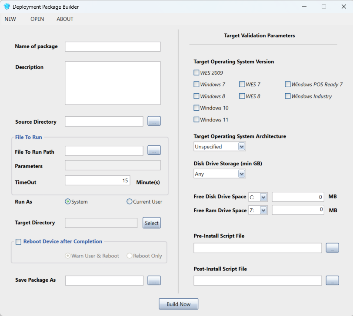This screenshot has width=353, height=316.
Task: Click Select for Target Directory
Action: (152, 223)
